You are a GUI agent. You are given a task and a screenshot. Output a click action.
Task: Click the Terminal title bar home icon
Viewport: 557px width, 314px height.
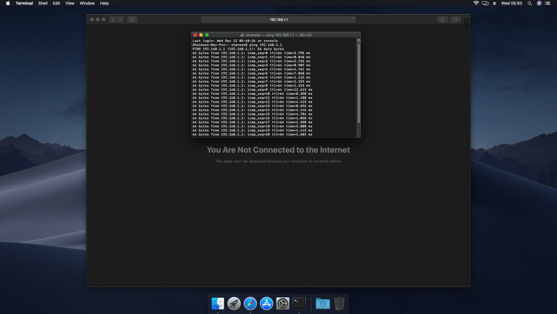[x=242, y=35]
